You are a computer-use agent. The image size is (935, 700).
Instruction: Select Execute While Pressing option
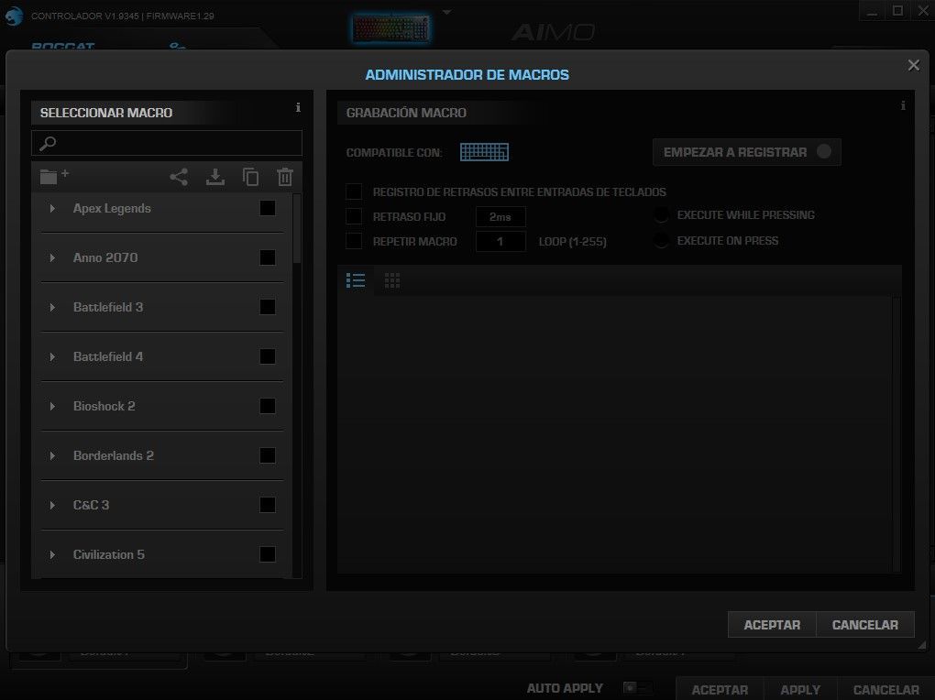pyautogui.click(x=661, y=215)
